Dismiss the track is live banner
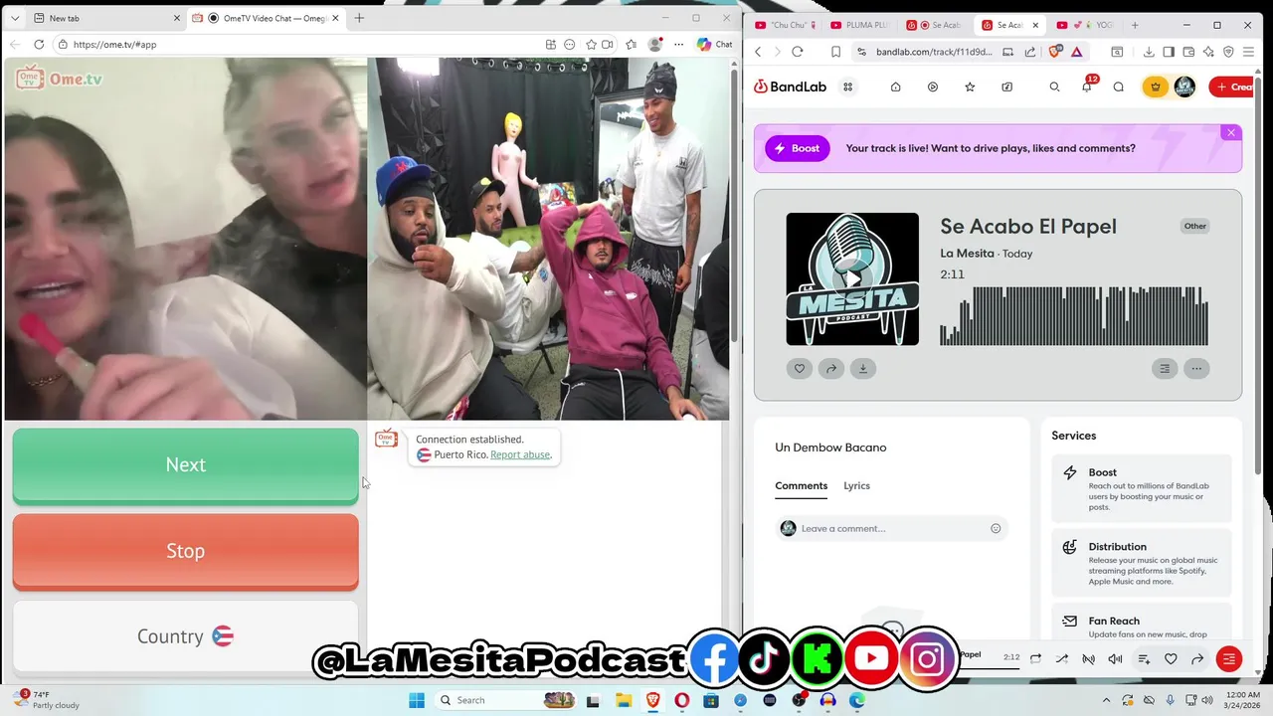 1230,132
